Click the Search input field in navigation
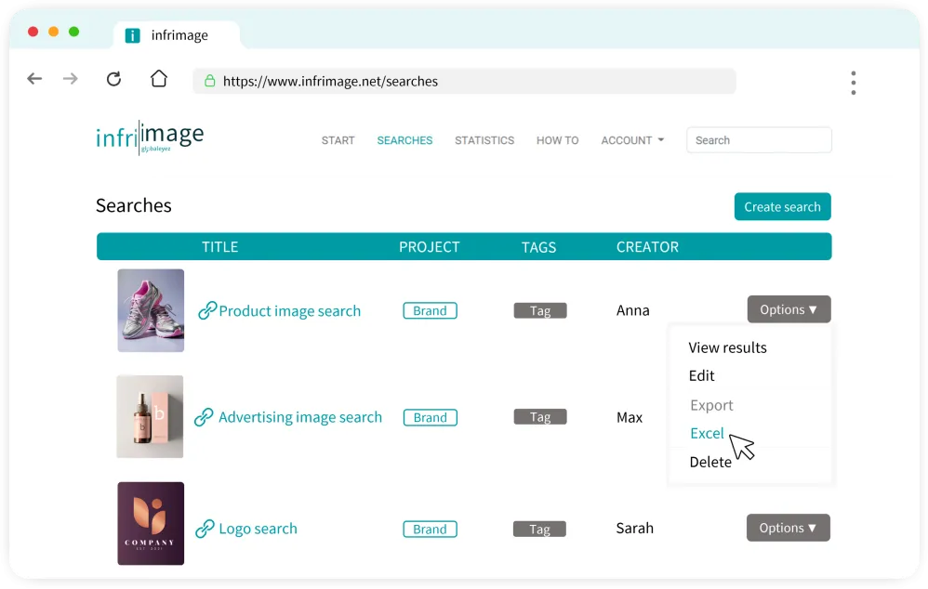The height and width of the screenshot is (589, 928). 759,139
